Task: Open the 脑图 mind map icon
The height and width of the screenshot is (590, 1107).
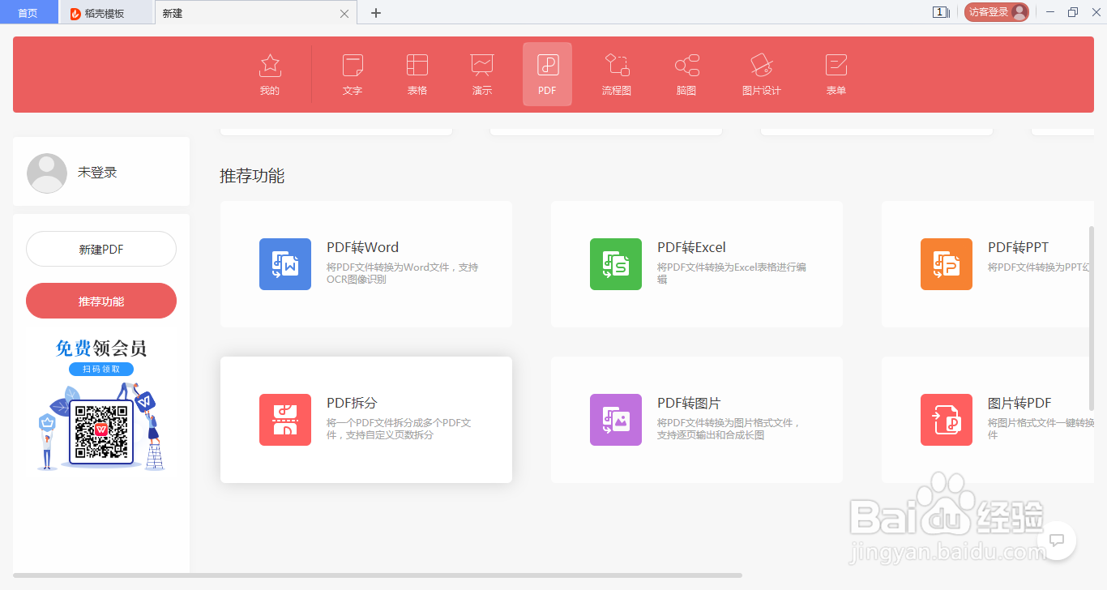Action: click(686, 73)
